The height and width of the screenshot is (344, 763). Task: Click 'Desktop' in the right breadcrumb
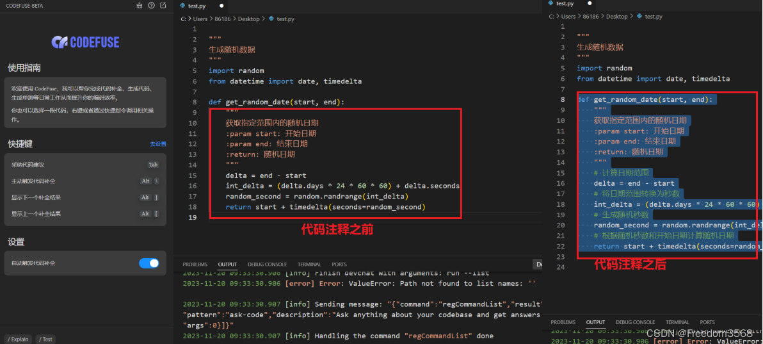(x=617, y=17)
